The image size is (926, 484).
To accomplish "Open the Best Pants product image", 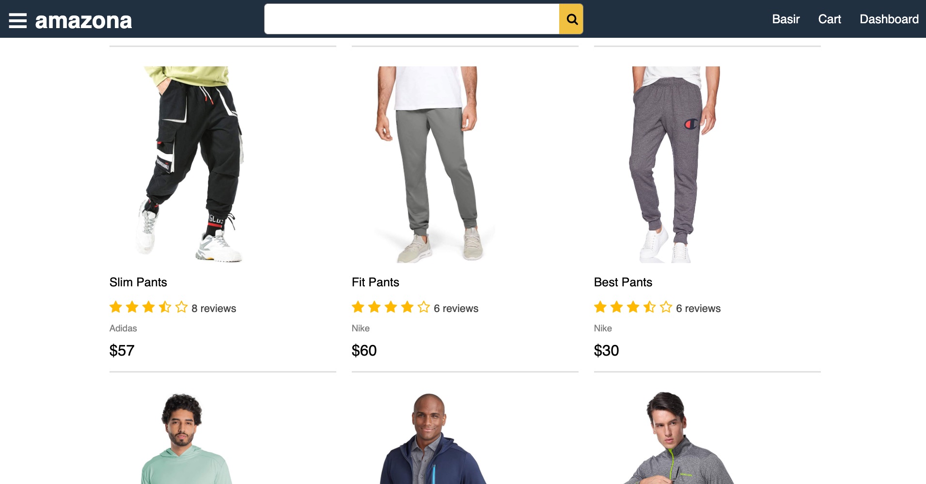I will click(675, 165).
